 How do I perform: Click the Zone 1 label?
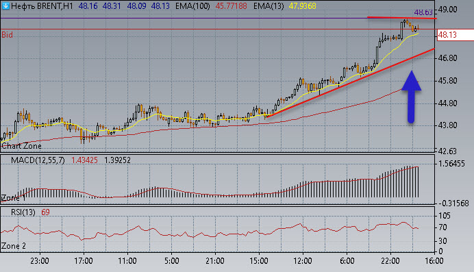tap(13, 198)
